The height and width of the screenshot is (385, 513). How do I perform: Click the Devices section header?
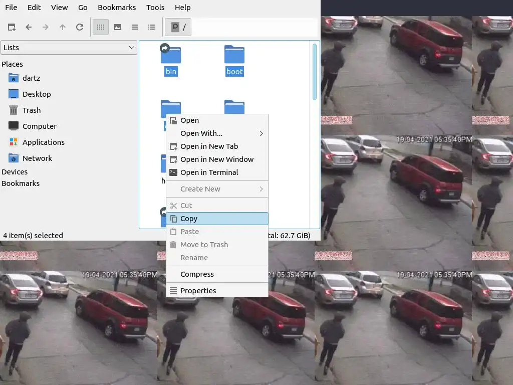click(x=15, y=172)
